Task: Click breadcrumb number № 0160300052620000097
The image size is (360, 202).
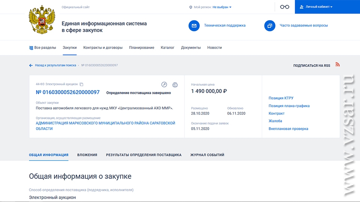Action: (x=99, y=65)
